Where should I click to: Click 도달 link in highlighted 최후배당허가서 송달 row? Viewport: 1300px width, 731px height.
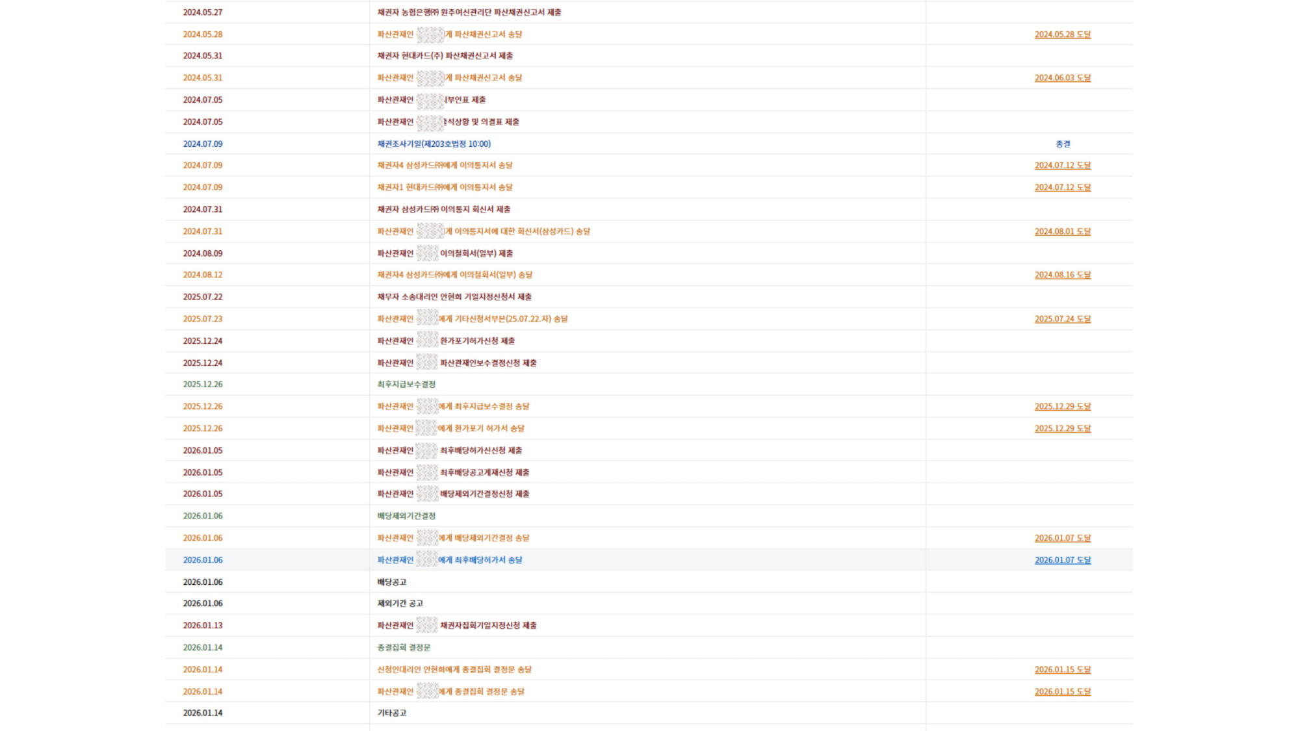(1063, 560)
